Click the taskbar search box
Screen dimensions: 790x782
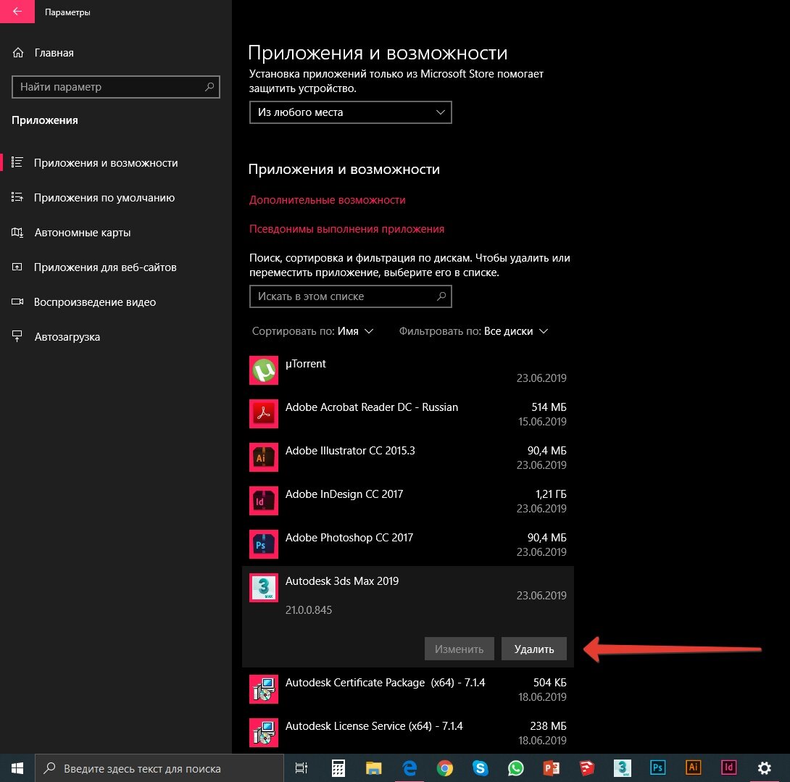[159, 768]
